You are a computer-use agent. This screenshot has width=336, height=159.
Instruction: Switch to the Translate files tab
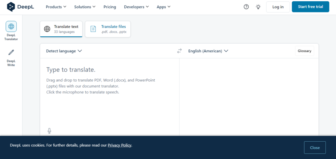pyautogui.click(x=108, y=29)
